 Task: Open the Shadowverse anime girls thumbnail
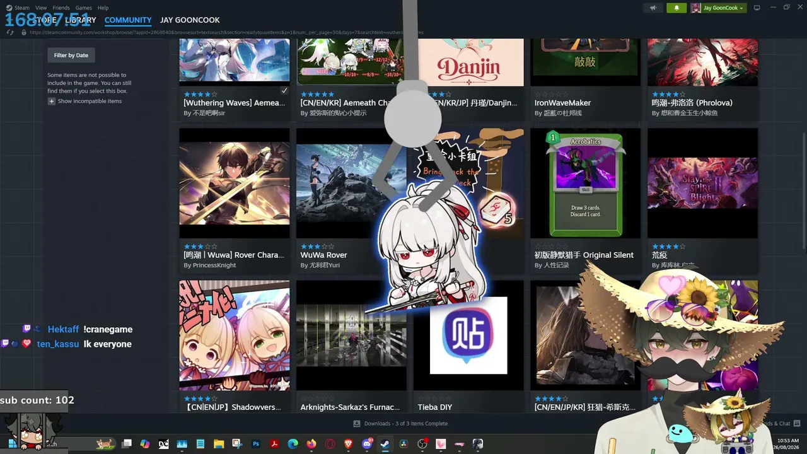pos(235,335)
